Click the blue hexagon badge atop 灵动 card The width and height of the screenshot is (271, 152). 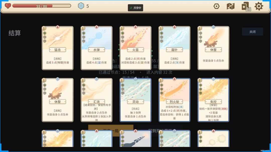[x=135, y=79]
